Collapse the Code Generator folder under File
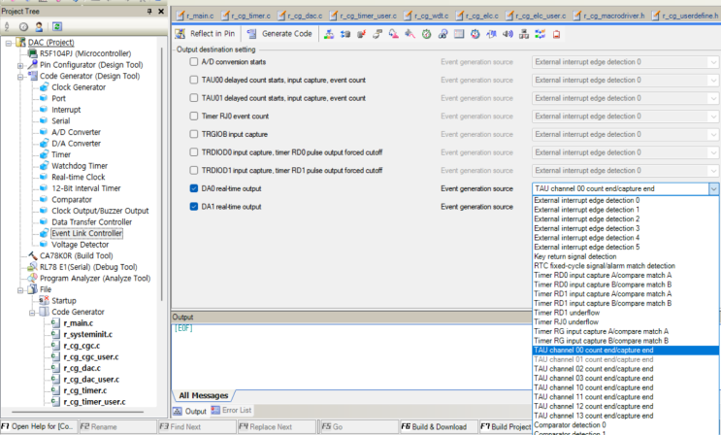The image size is (721, 435). click(32, 313)
